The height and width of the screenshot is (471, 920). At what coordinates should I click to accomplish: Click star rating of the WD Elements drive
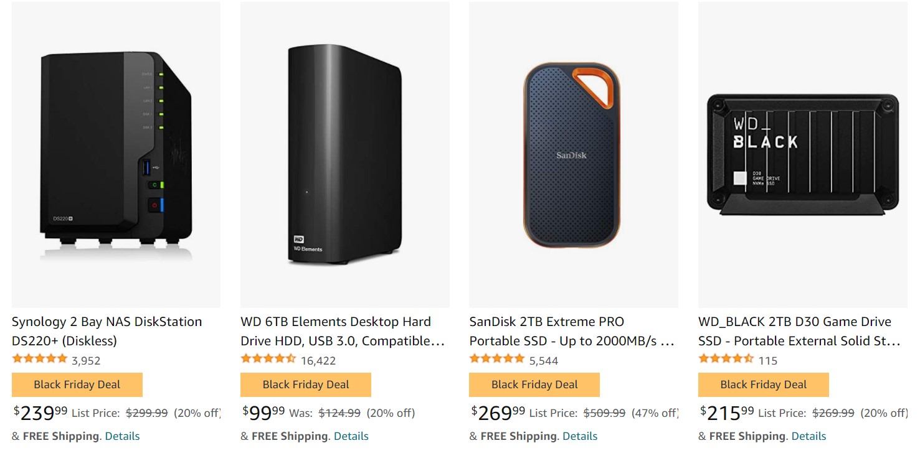268,359
